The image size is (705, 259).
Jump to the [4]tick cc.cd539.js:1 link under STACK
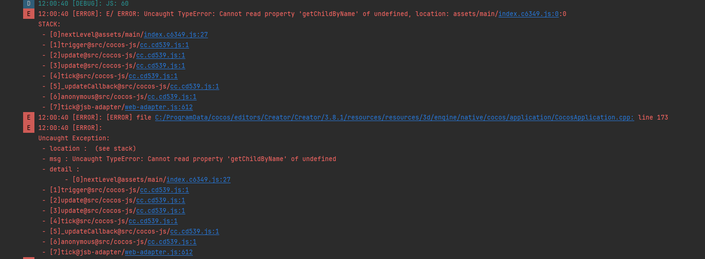pos(153,76)
